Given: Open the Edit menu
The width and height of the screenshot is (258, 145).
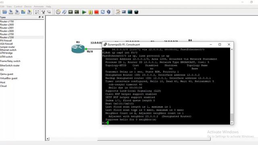Looking at the screenshot, I should [2, 6].
